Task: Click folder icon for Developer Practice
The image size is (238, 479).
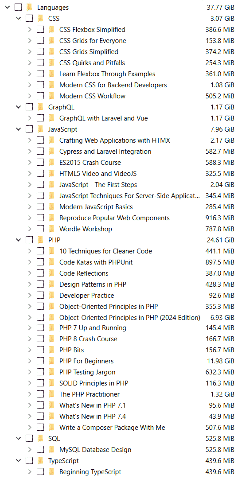Action: coord(51,296)
